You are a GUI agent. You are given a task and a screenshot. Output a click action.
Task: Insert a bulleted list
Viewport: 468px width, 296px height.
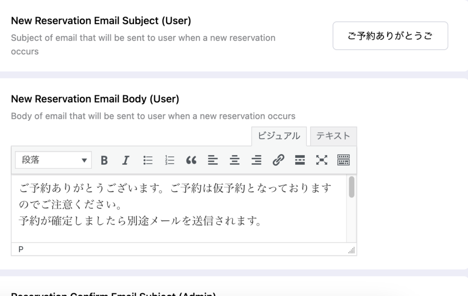coord(148,160)
